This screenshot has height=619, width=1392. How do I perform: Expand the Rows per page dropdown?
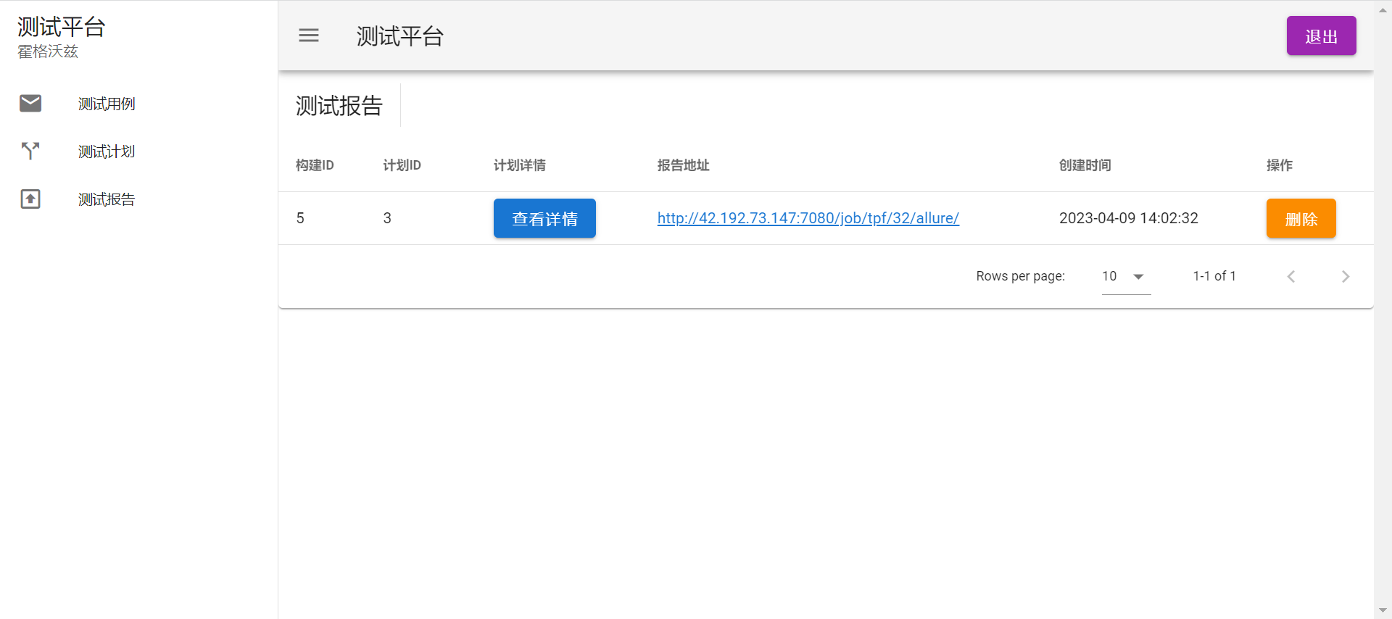1125,276
